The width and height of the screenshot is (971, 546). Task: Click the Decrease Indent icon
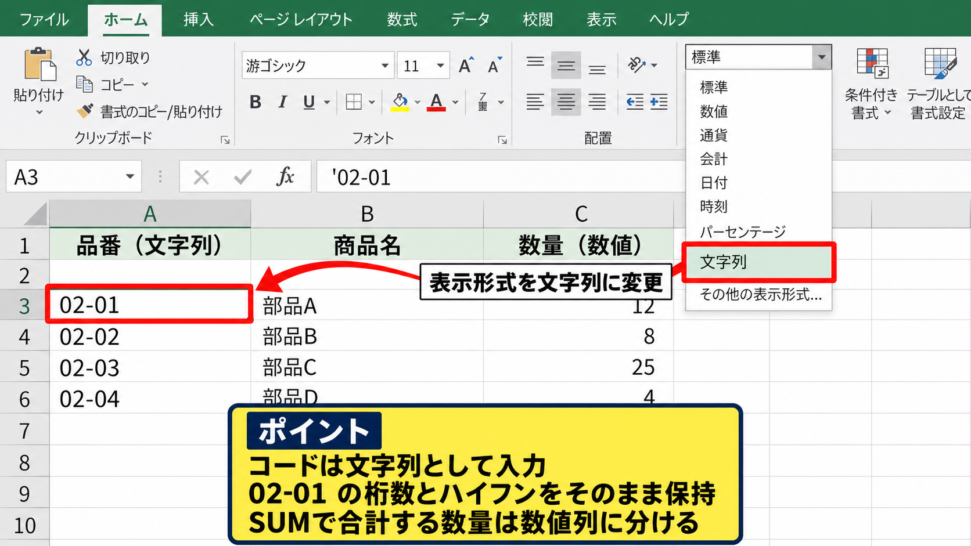[635, 102]
